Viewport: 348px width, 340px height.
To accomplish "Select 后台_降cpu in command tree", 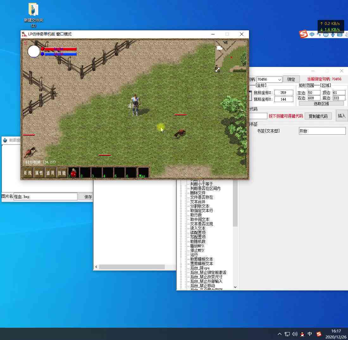I will [200, 268].
